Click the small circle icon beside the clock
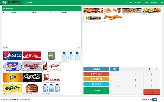The image size is (164, 102). tap(36, 2)
